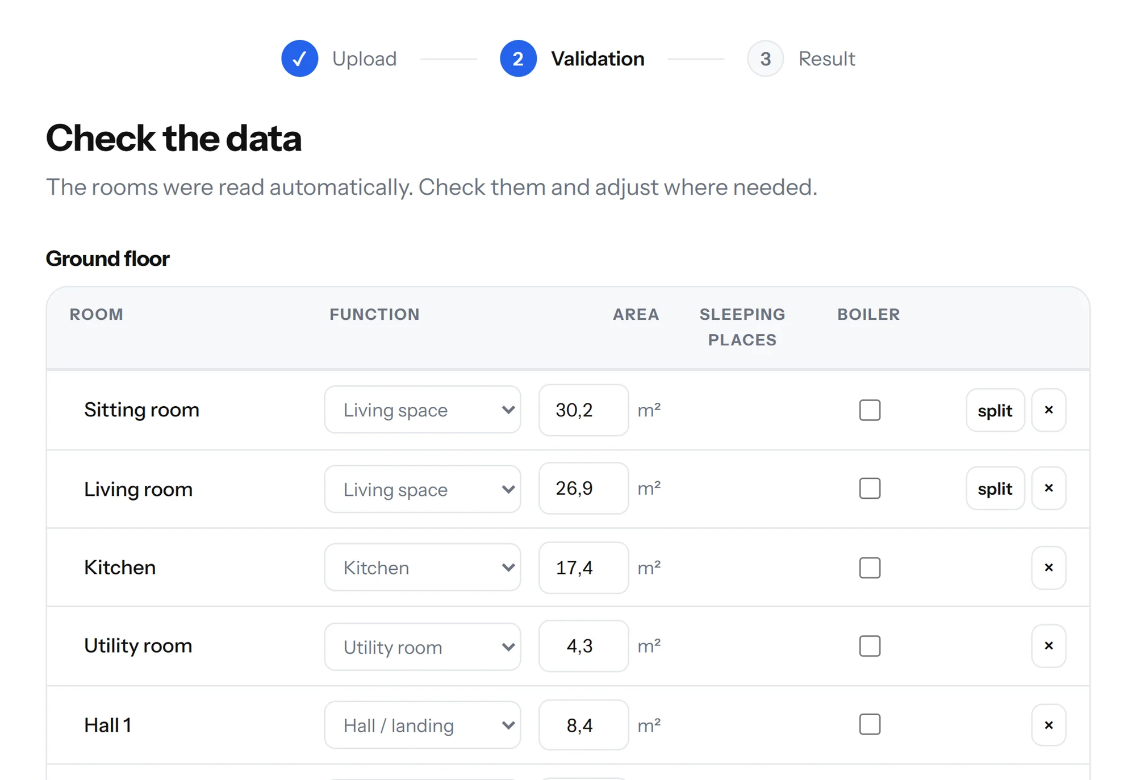Click the BOILER column header
Viewport: 1136px width, 780px height.
click(868, 314)
